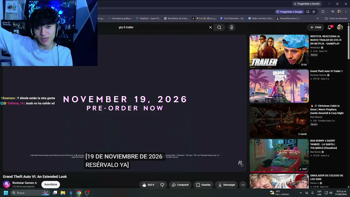Open OBS Studio on the taskbar
Image resolution: width=350 pixels, height=197 pixels.
[87, 193]
